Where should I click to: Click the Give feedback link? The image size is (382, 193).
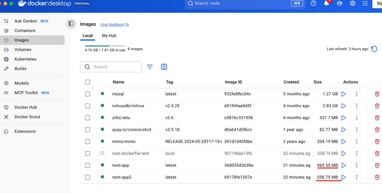(112, 25)
